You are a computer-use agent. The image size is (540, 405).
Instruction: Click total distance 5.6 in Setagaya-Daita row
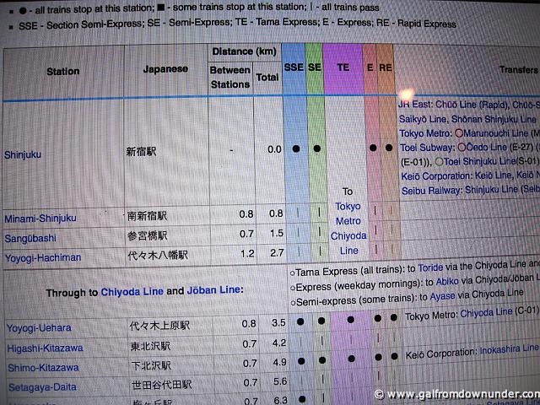280,381
